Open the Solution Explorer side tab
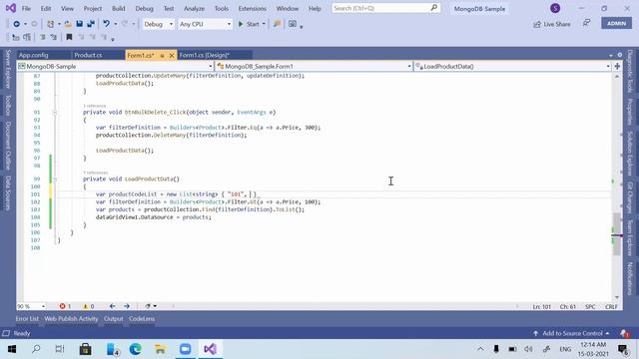639x359 pixels. [x=630, y=153]
